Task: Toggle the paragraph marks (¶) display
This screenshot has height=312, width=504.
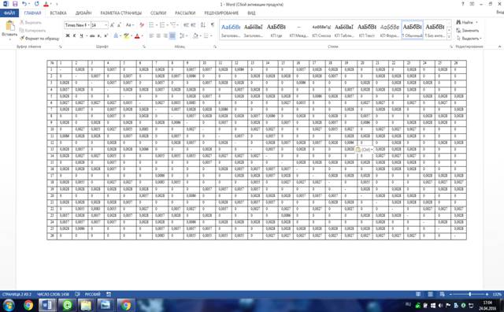Action: coord(213,25)
